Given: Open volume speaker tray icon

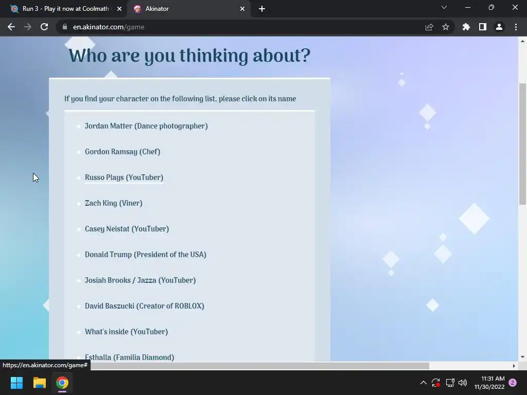Looking at the screenshot, I should point(463,383).
